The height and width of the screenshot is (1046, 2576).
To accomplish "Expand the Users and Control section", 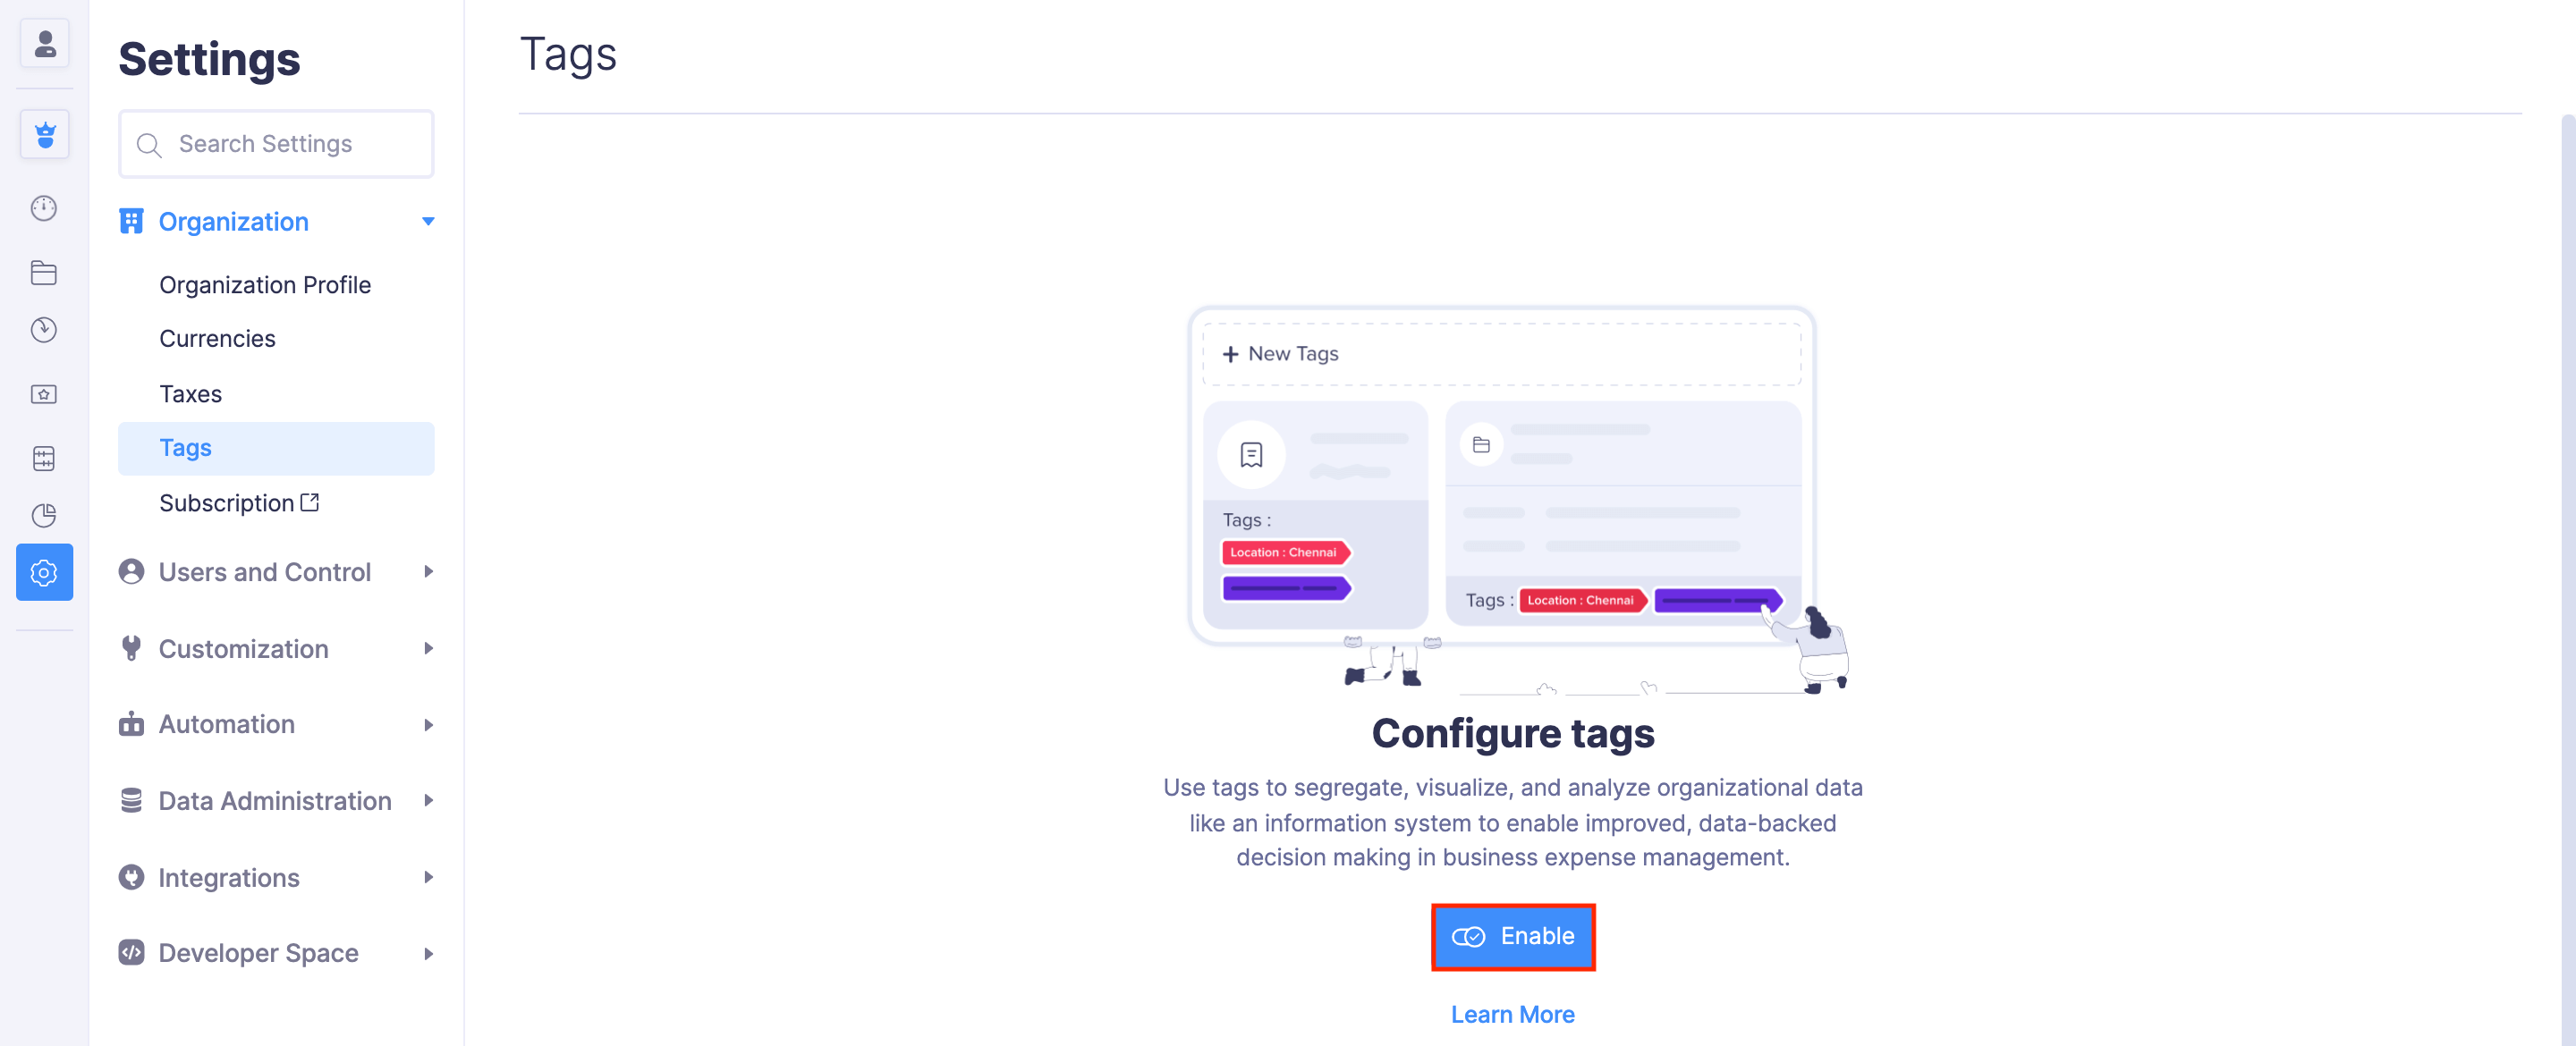I will pyautogui.click(x=428, y=571).
